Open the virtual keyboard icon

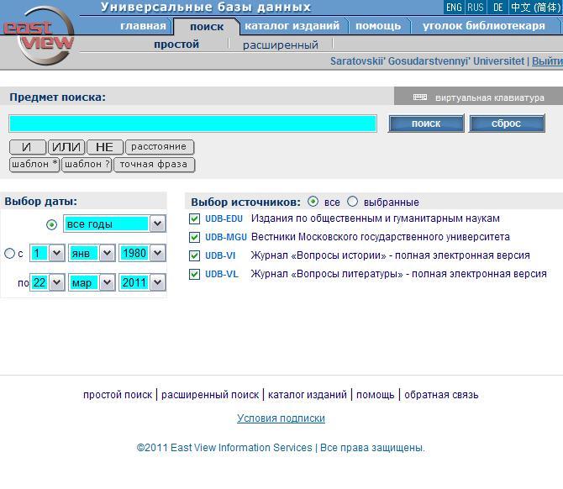pyautogui.click(x=420, y=97)
